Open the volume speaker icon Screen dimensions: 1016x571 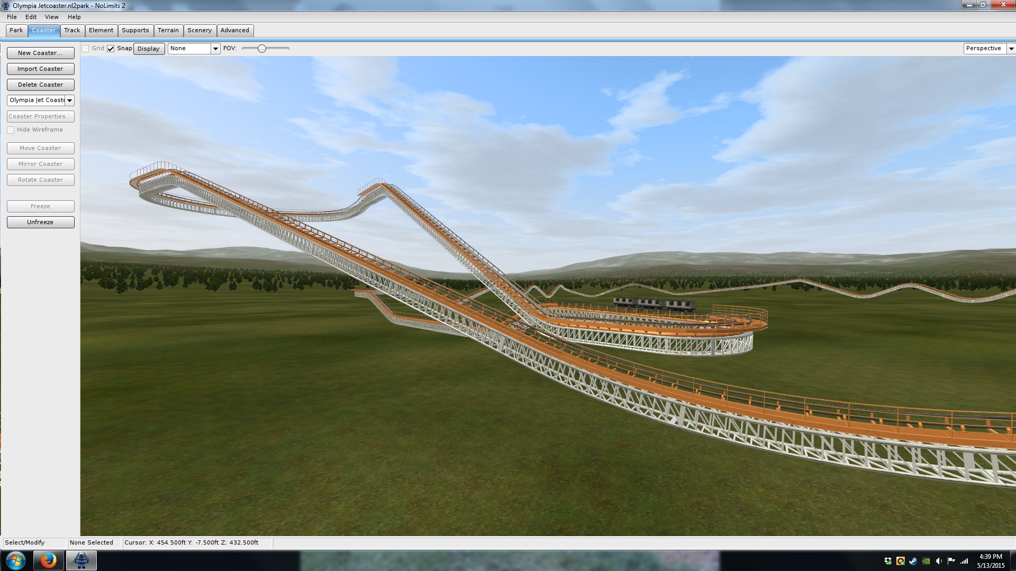point(939,561)
